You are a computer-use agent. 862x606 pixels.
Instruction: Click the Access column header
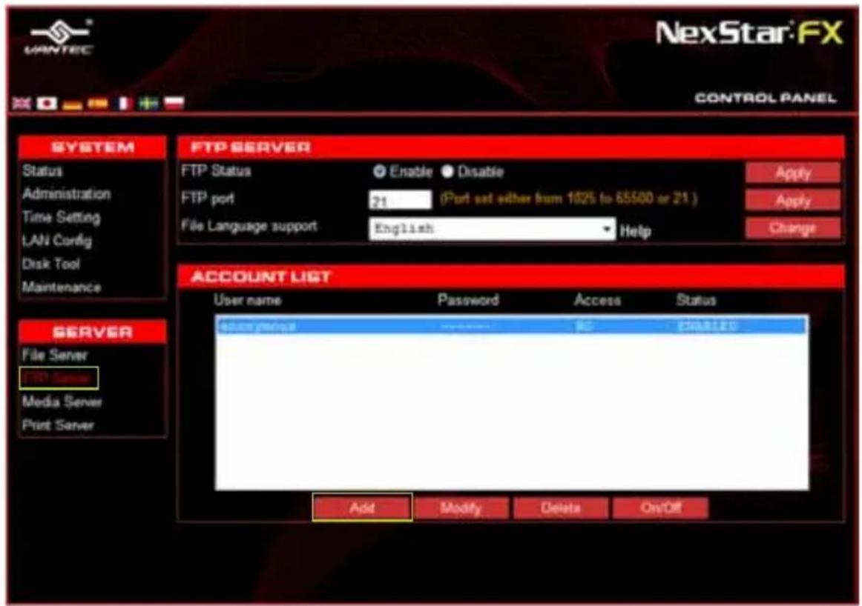598,300
